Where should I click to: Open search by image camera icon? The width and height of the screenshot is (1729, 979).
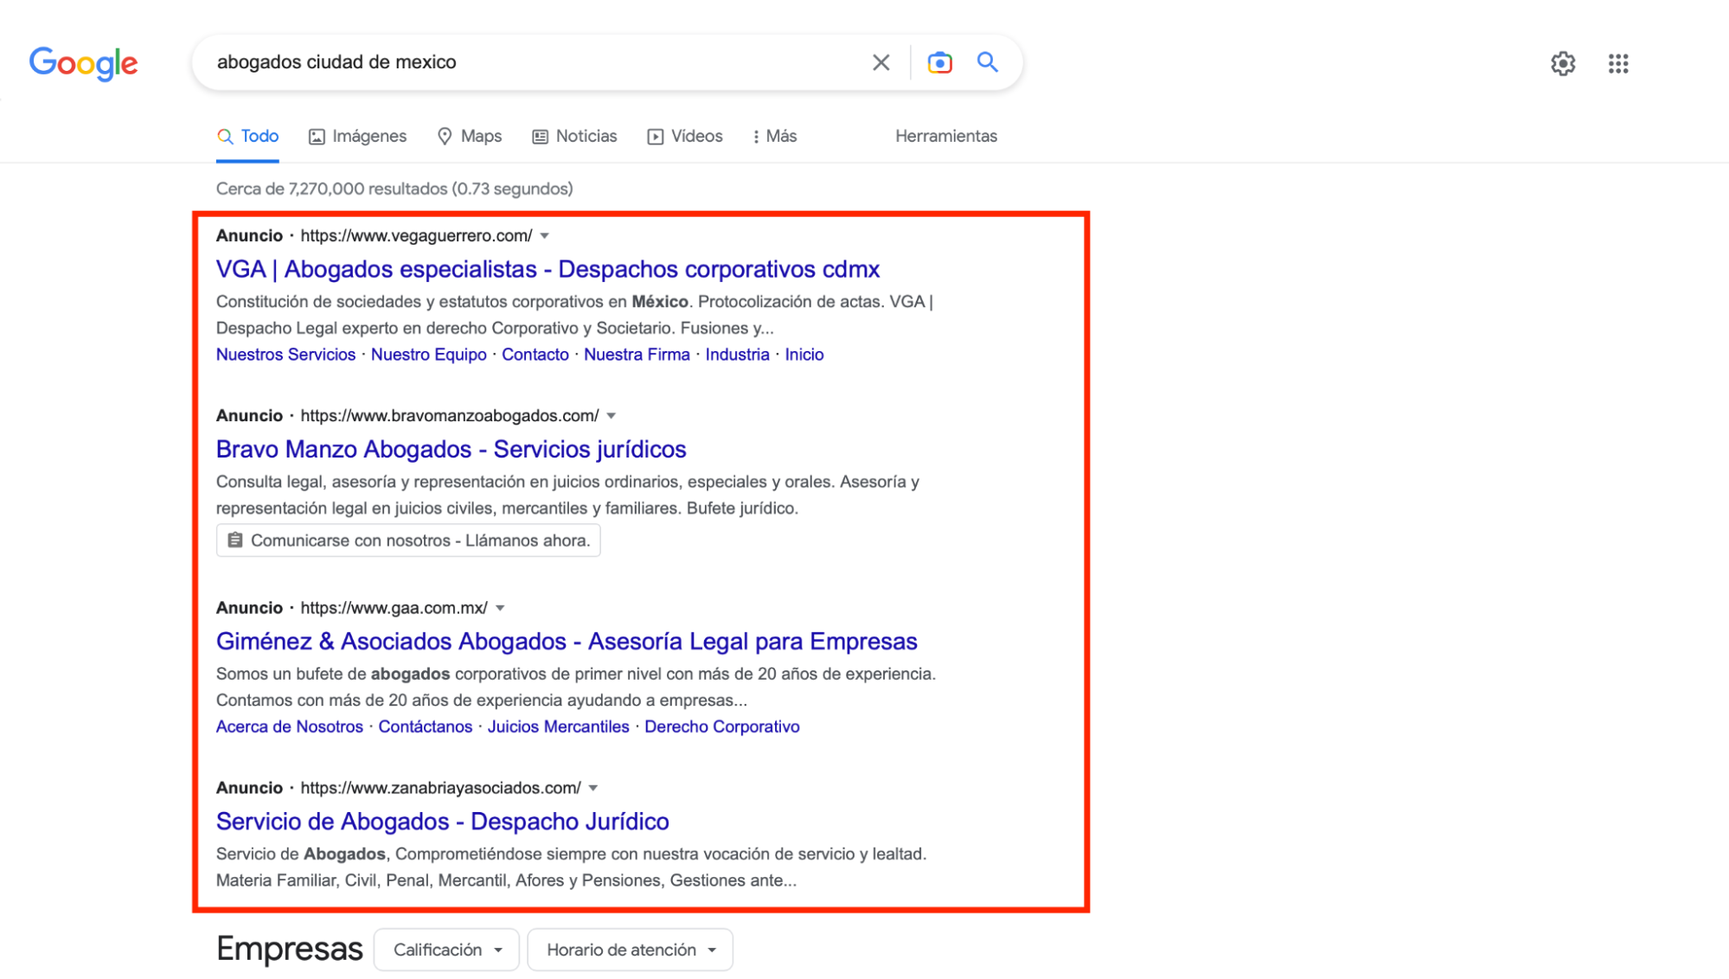click(x=939, y=62)
